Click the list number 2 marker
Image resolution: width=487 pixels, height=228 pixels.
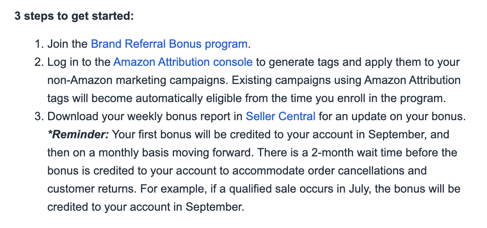pos(39,62)
